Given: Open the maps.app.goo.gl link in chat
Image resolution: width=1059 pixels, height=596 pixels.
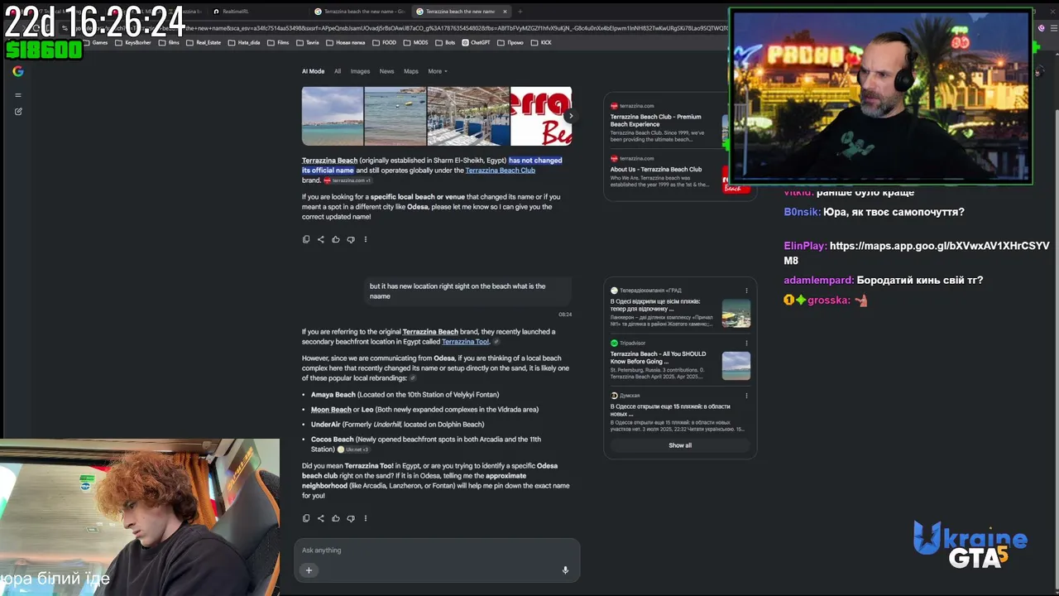Looking at the screenshot, I should click(x=917, y=253).
